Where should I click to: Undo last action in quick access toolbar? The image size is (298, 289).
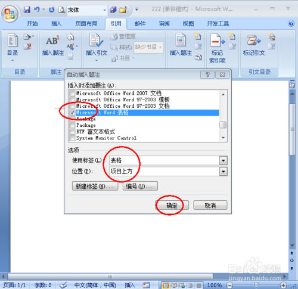pyautogui.click(x=37, y=10)
